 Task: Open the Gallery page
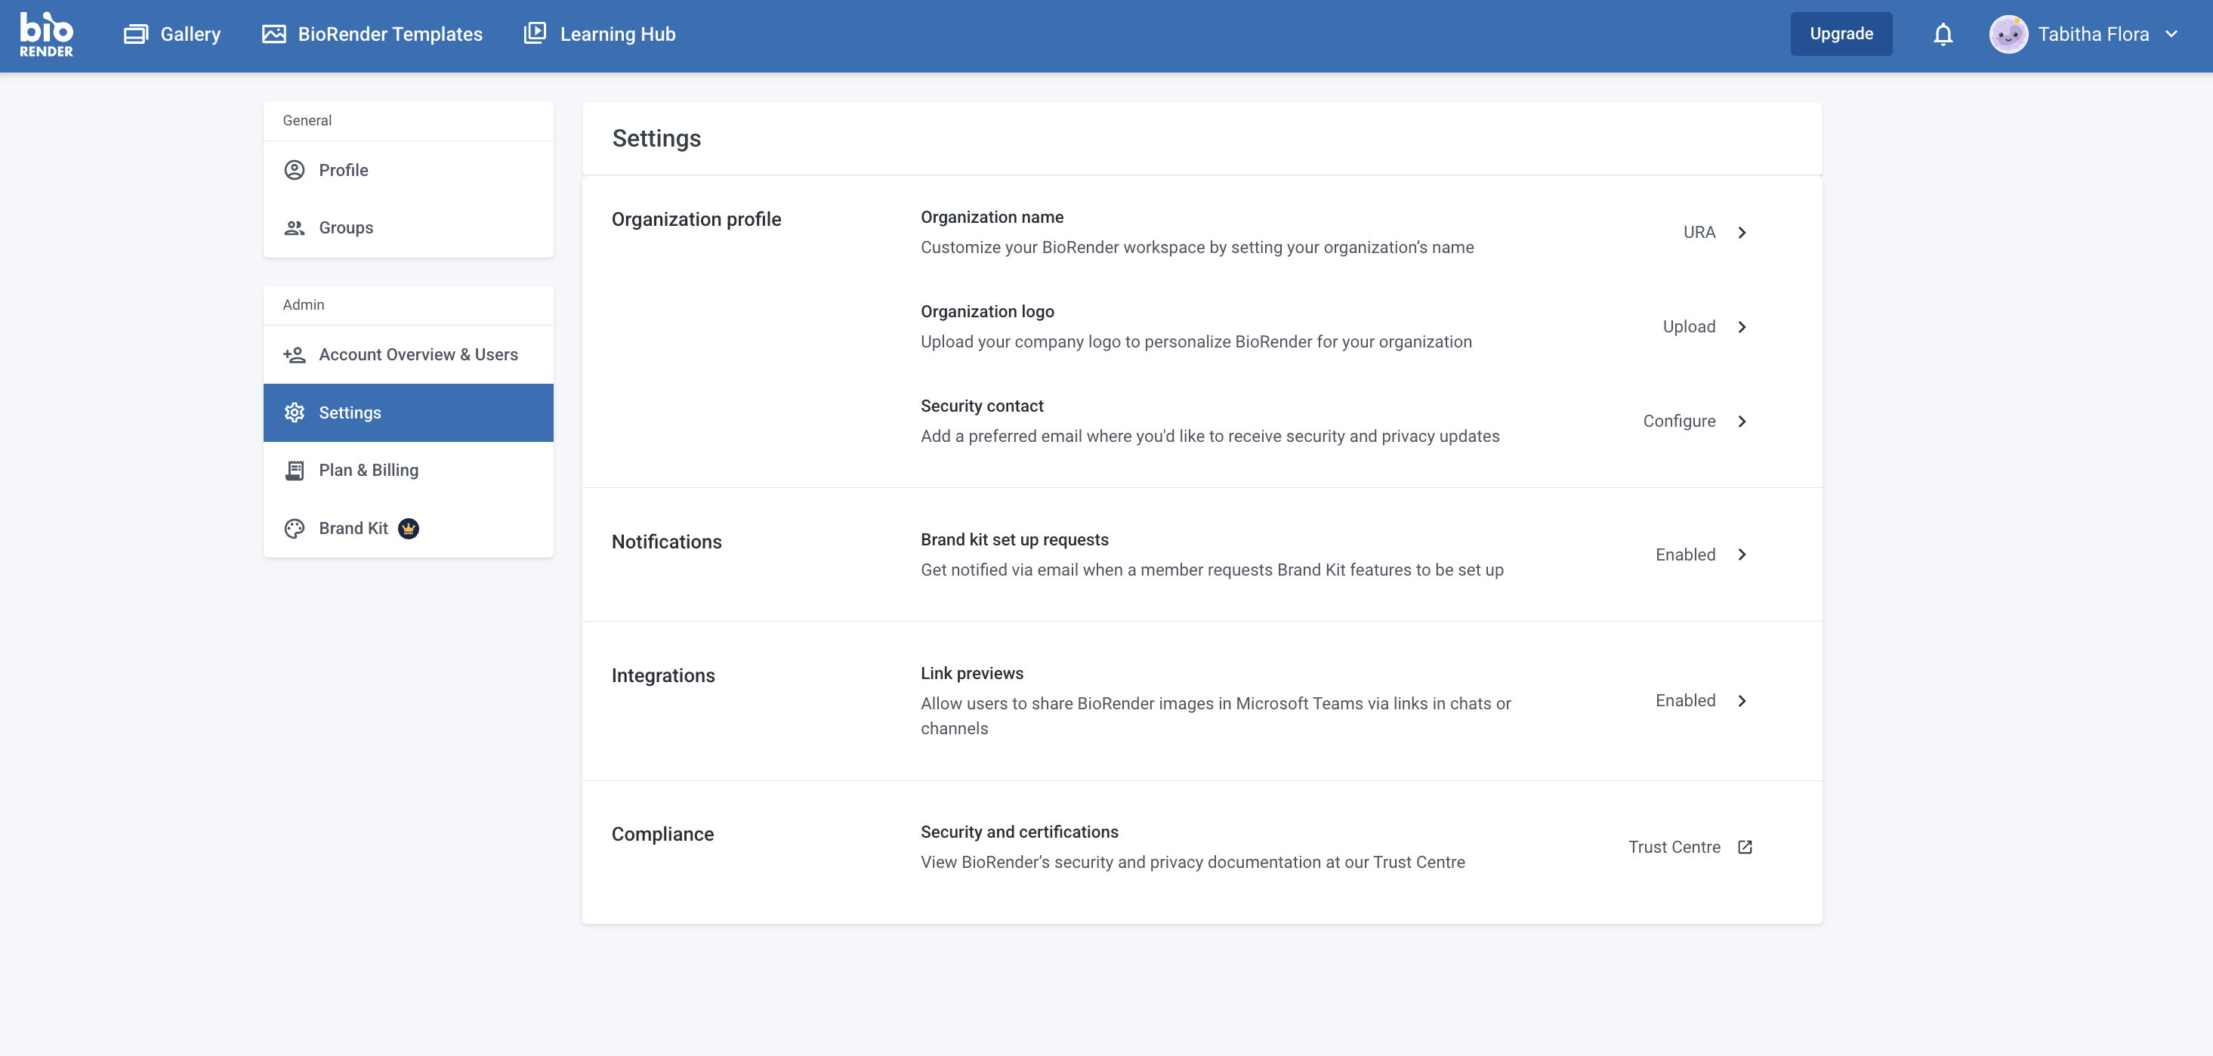[x=171, y=35]
